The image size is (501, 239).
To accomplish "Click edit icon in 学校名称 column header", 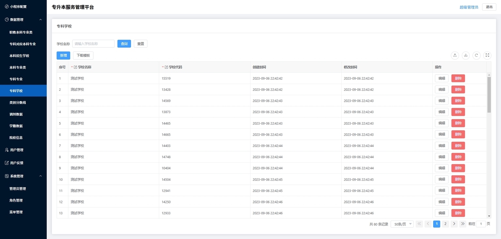I will tap(76, 67).
